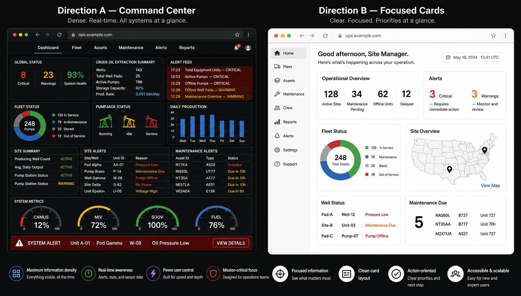Image resolution: width=521 pixels, height=296 pixels.
Task: Click Support help icon in light sidebar
Action: tap(277, 164)
